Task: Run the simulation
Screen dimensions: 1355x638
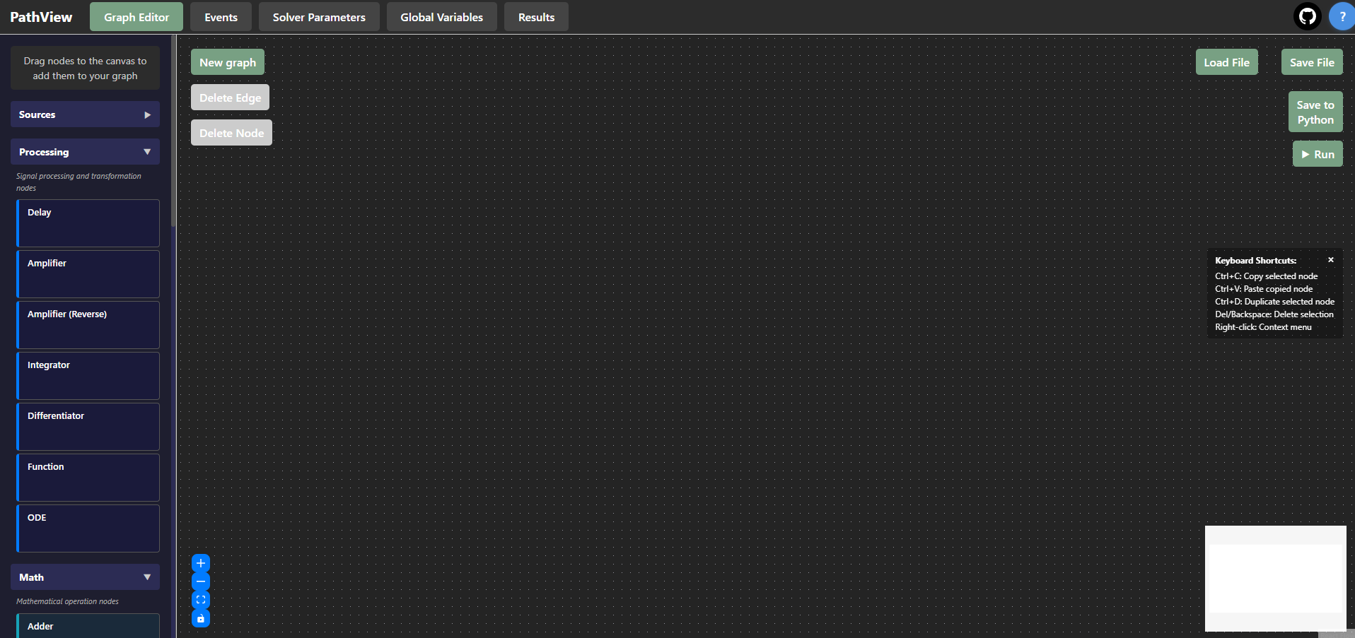Action: point(1318,154)
